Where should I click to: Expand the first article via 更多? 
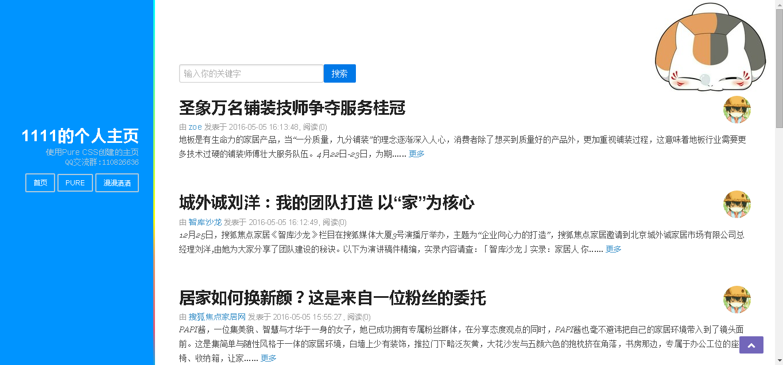417,154
